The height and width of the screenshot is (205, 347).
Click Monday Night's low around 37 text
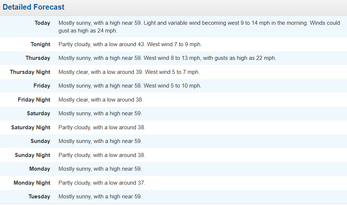pos(102,183)
